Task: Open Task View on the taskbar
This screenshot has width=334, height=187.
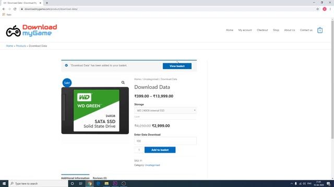Action: (81, 183)
